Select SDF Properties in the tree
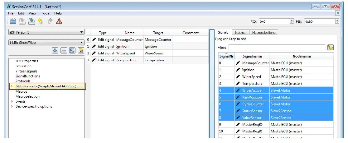The image size is (348, 143). pyautogui.click(x=27, y=61)
